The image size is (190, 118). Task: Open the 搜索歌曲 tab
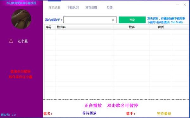pyautogui.click(x=54, y=8)
